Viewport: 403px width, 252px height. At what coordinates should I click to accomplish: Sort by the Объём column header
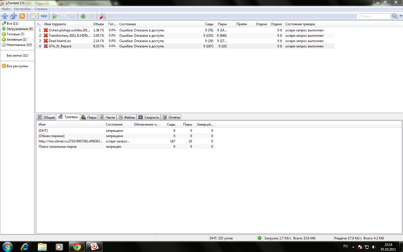(x=99, y=24)
